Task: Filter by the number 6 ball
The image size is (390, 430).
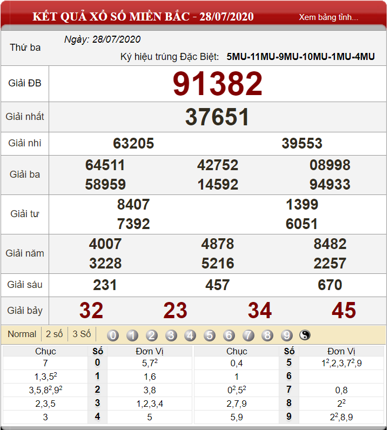Action: coord(229,335)
